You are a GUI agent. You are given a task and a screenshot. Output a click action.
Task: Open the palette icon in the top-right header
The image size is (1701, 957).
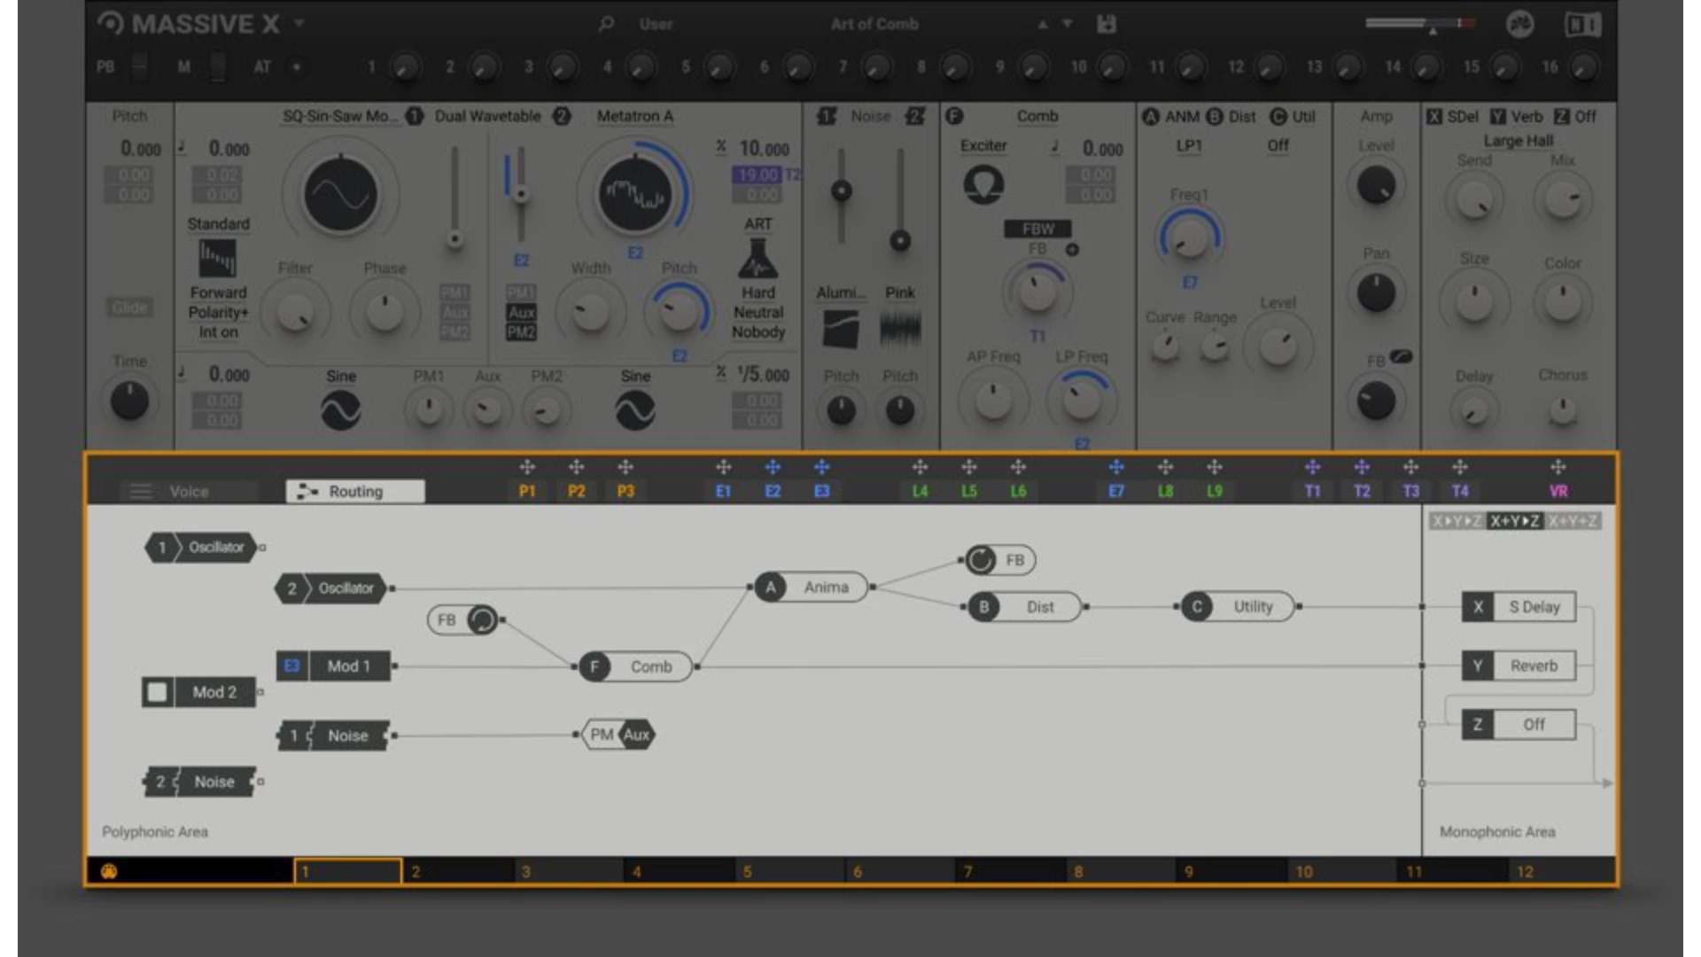point(1520,24)
